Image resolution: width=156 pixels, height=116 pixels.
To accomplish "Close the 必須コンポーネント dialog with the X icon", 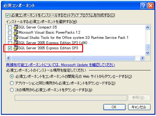I will click(150, 6).
